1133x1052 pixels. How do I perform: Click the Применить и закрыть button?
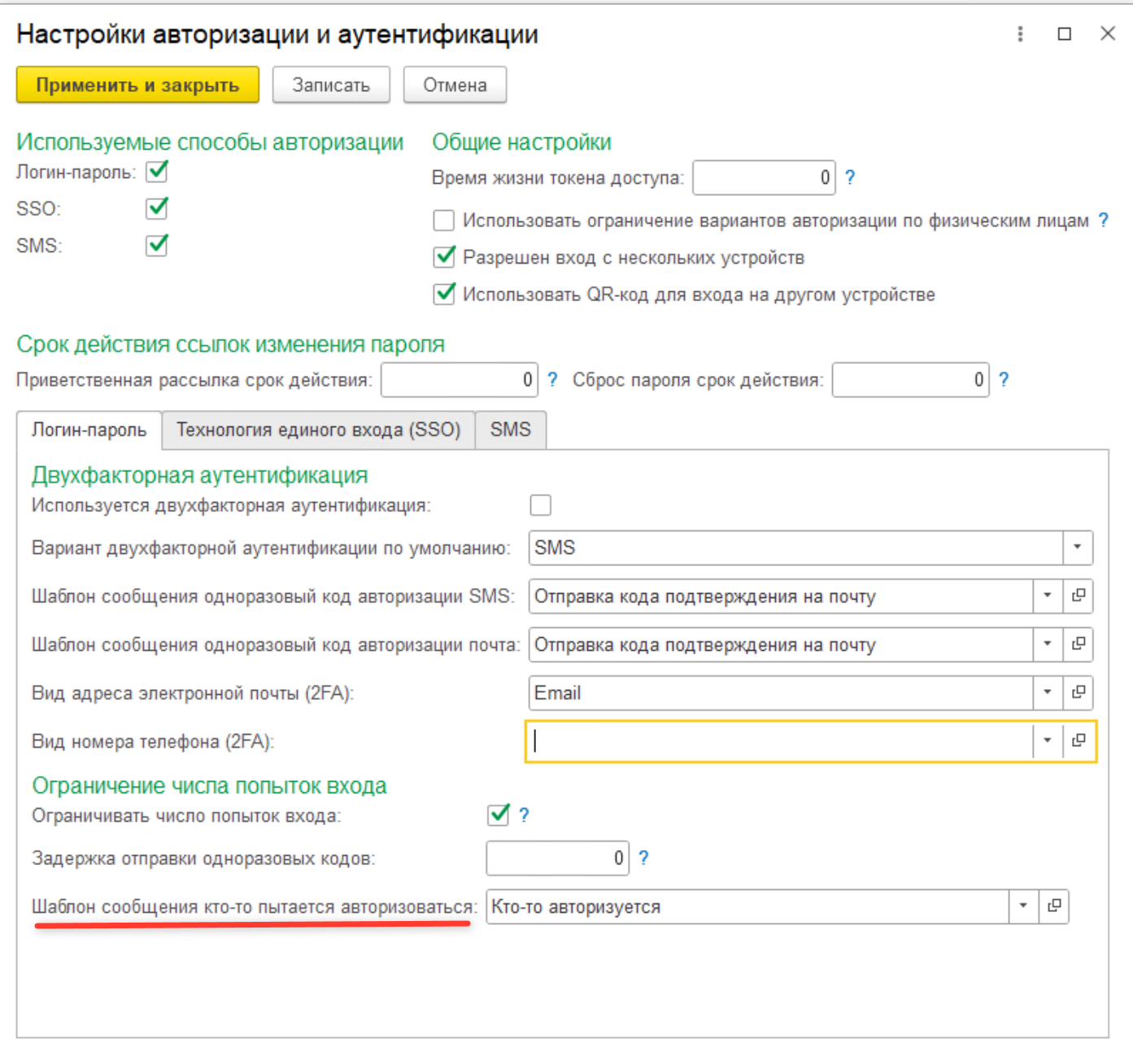(137, 85)
